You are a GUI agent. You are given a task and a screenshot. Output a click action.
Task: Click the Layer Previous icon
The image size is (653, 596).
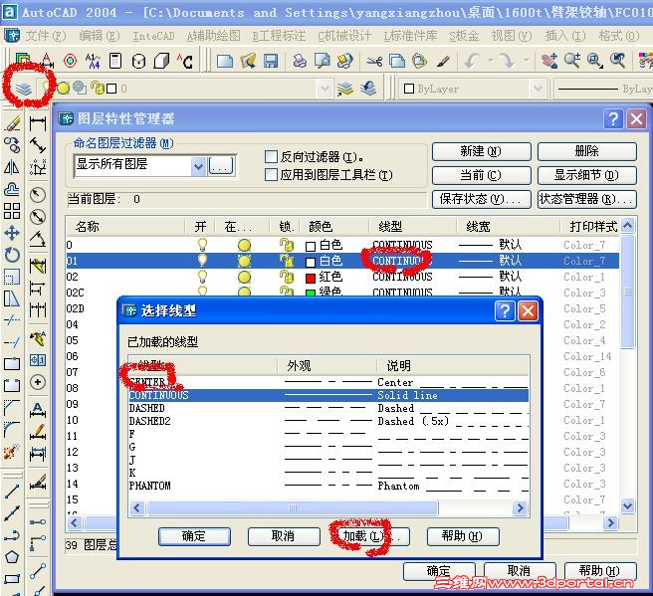(x=368, y=89)
